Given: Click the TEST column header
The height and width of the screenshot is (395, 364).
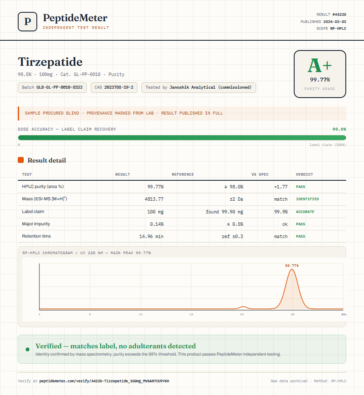Looking at the screenshot, I should point(27,174).
